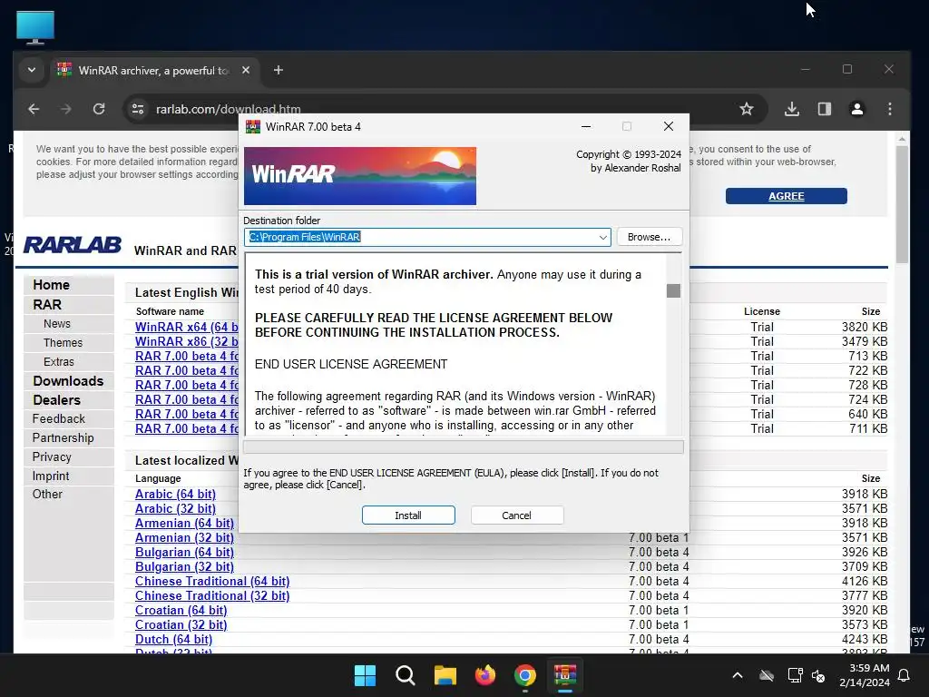Viewport: 929px width, 697px height.
Task: Click the Croatian (32 bit) link
Action: pyautogui.click(x=181, y=624)
